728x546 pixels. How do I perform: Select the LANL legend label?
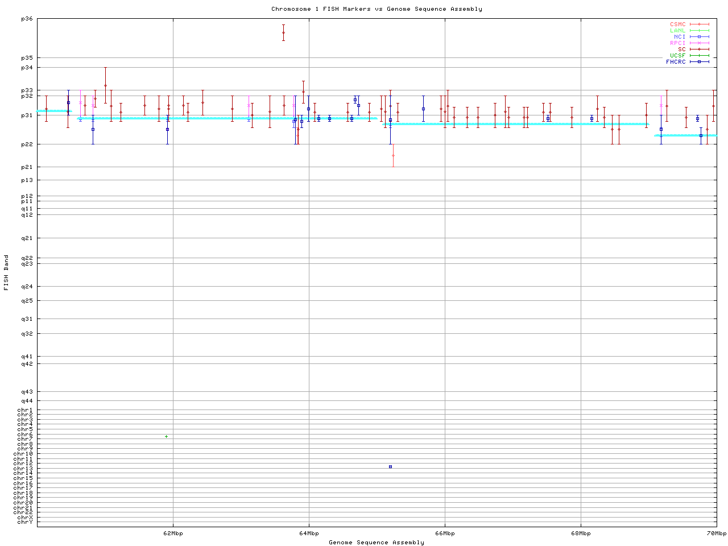[677, 31]
